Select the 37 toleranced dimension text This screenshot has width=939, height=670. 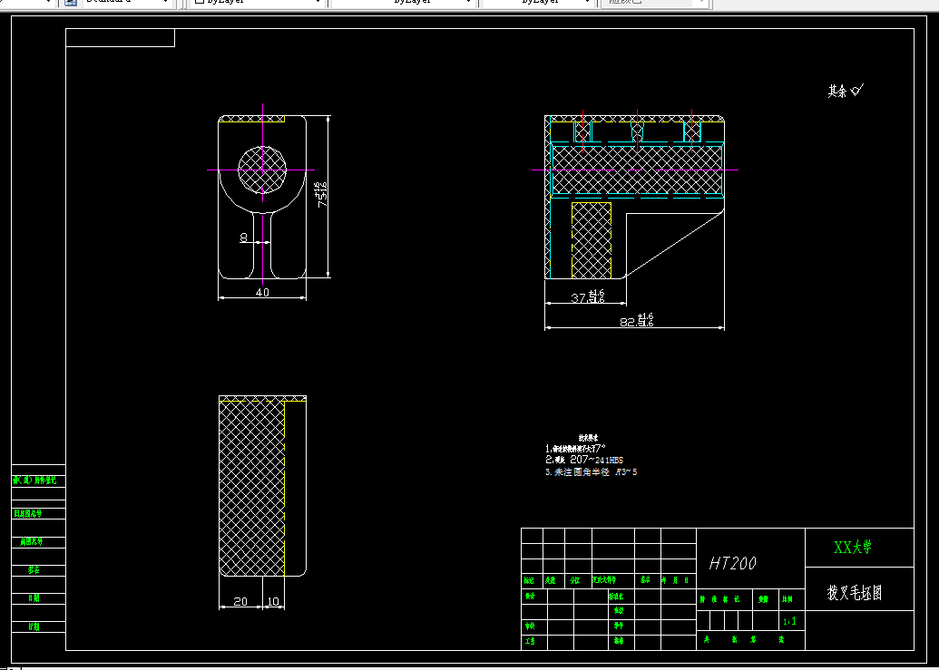pos(588,296)
